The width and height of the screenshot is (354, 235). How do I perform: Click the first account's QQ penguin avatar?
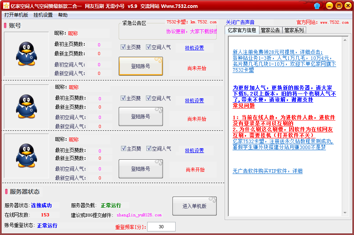pyautogui.click(x=26, y=54)
